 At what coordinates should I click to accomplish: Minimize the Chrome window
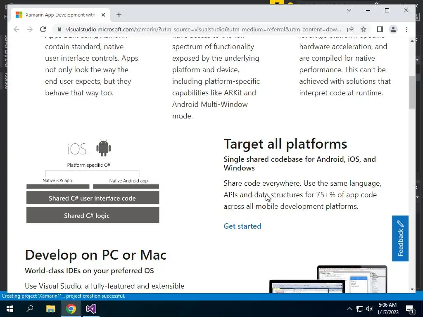coord(368,10)
